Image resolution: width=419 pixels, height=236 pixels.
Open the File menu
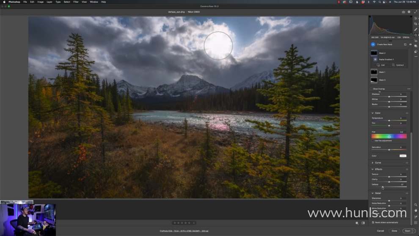click(25, 2)
